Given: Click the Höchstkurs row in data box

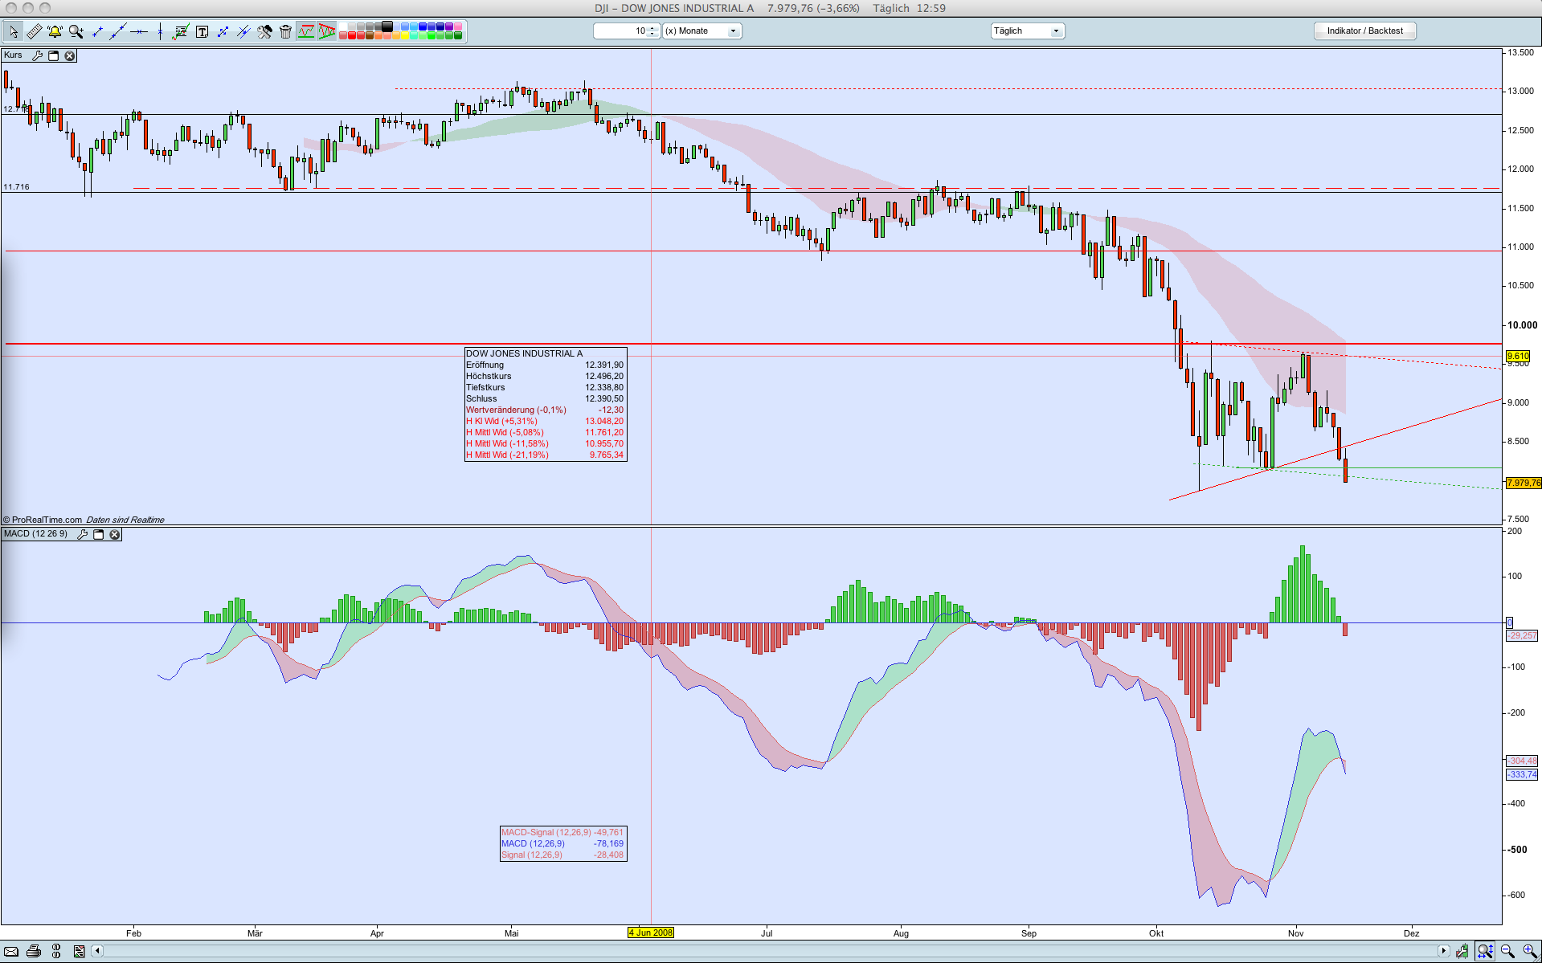Looking at the screenshot, I should [x=545, y=376].
